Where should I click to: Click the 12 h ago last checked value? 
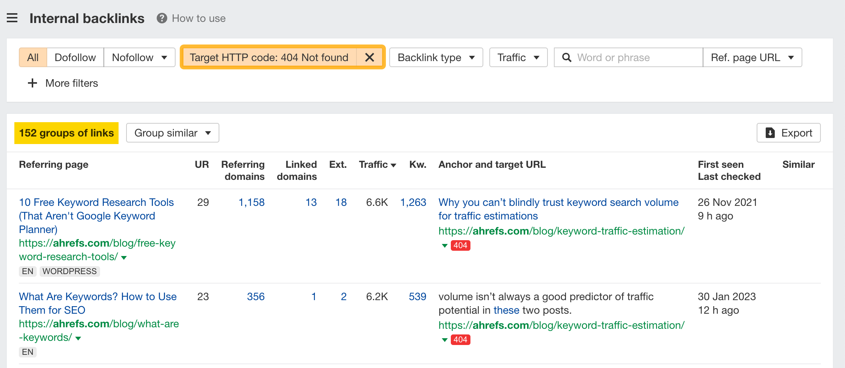coord(718,310)
